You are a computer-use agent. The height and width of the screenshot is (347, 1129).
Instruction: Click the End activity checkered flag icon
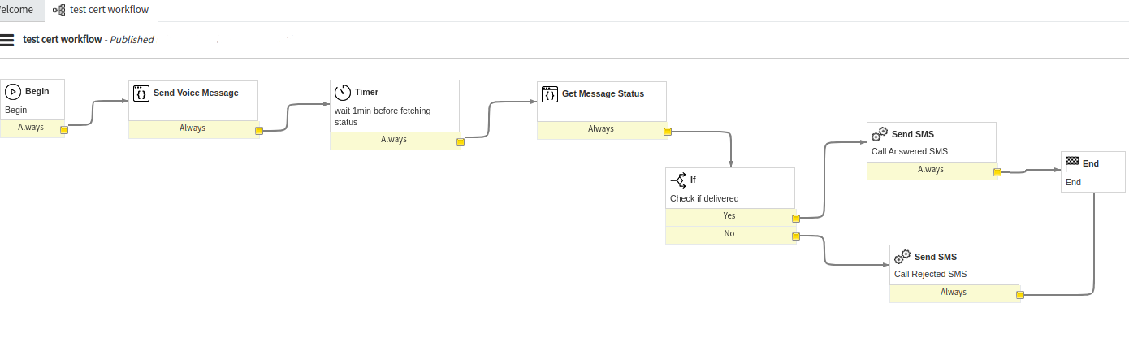pyautogui.click(x=1072, y=163)
